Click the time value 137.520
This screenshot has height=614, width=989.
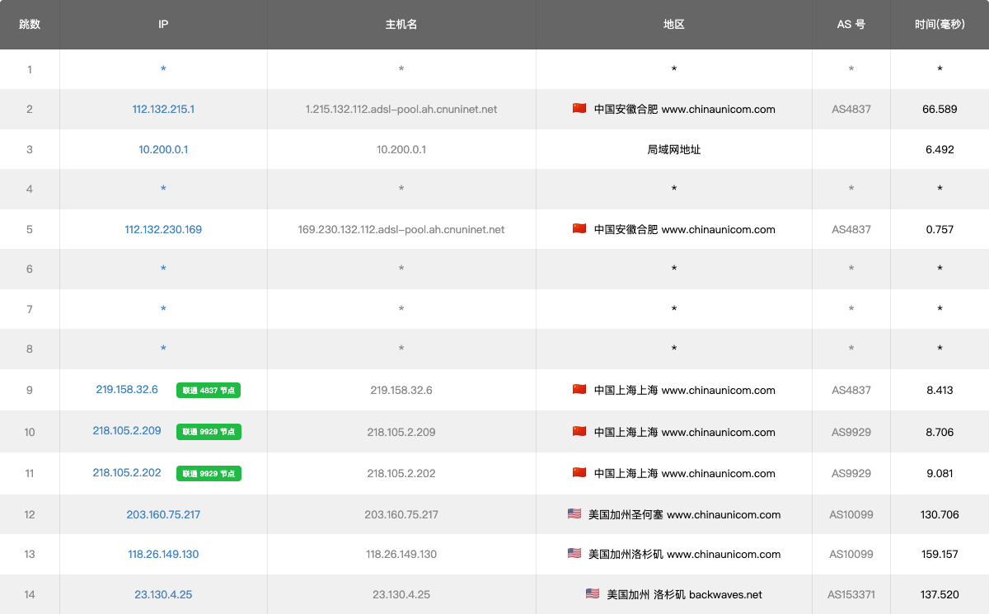(x=940, y=594)
